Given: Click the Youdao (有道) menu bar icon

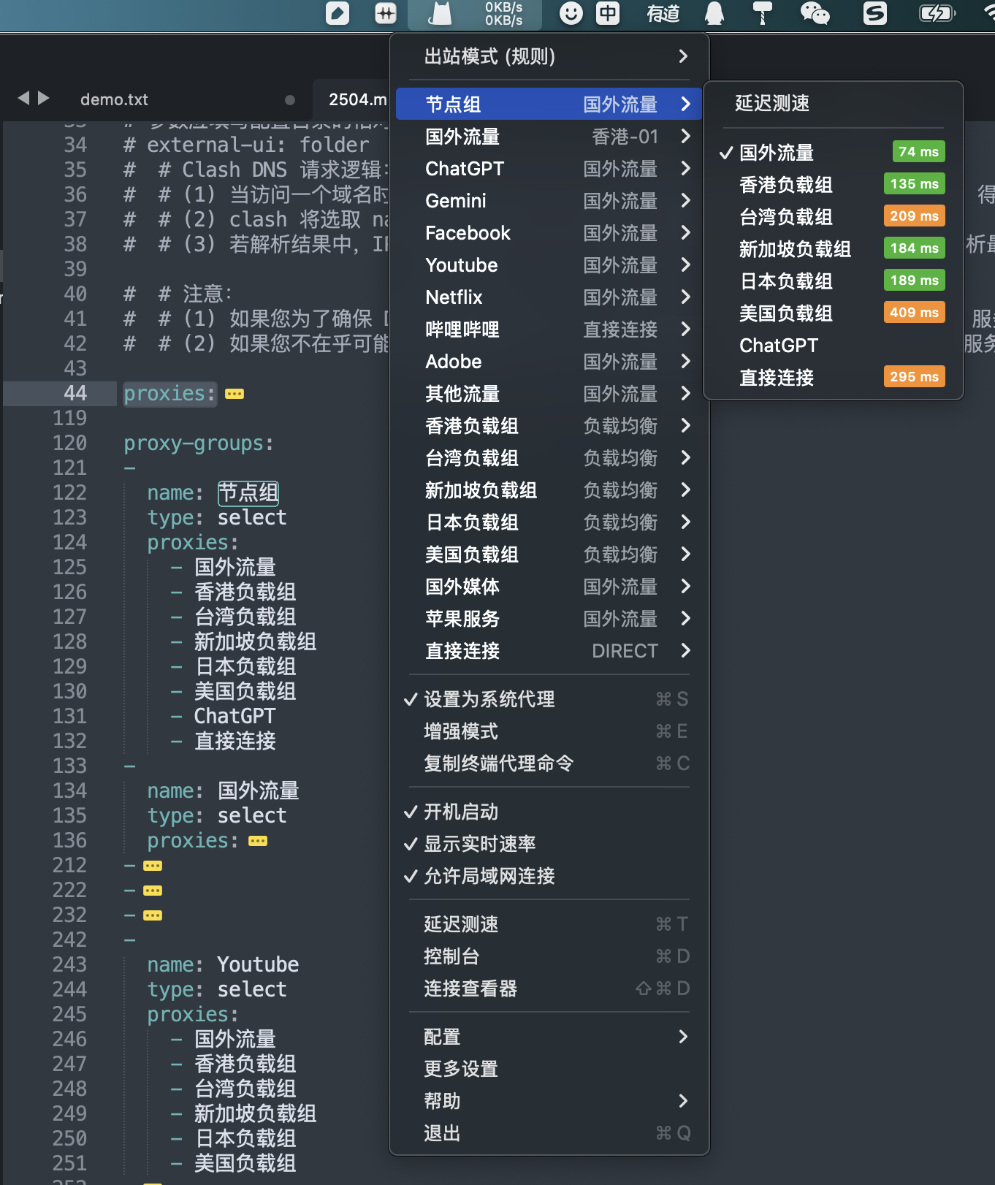Looking at the screenshot, I should pyautogui.click(x=663, y=13).
